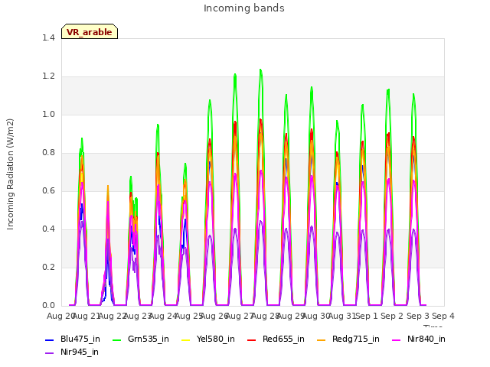Select the Grn535_in legend label
This screenshot has height=367, width=490.
149,339
